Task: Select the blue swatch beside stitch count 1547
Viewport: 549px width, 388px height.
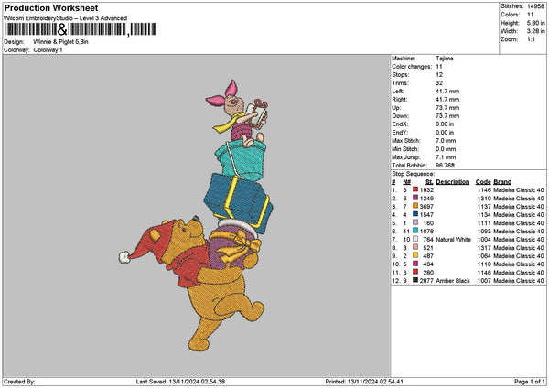Action: tap(415, 214)
